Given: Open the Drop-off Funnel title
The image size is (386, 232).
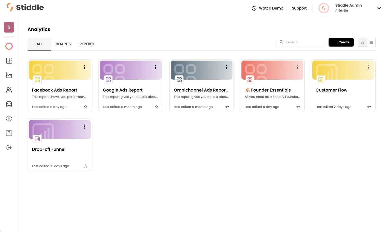Looking at the screenshot, I should point(49,149).
